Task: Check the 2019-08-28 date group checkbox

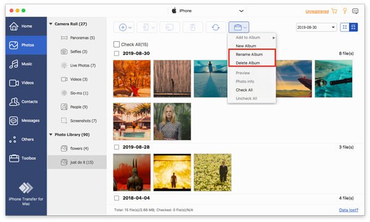Action: tap(117, 147)
